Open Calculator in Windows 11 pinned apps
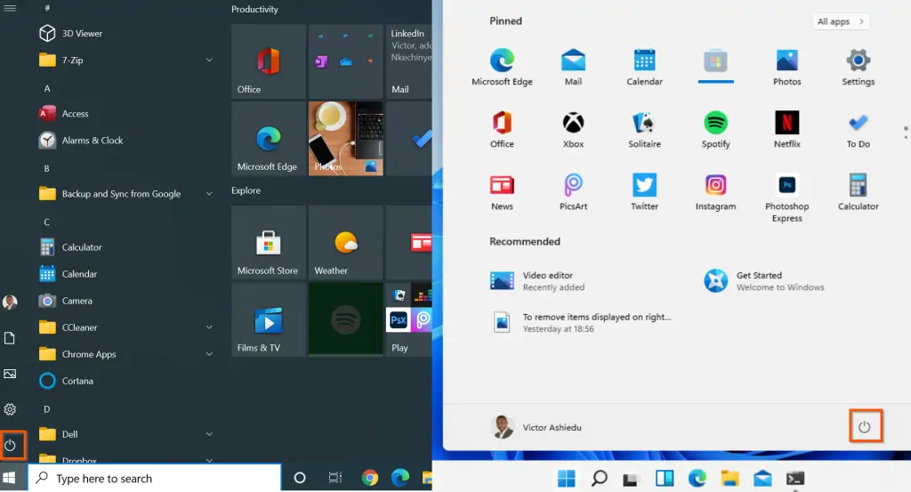The width and height of the screenshot is (911, 492). (859, 192)
